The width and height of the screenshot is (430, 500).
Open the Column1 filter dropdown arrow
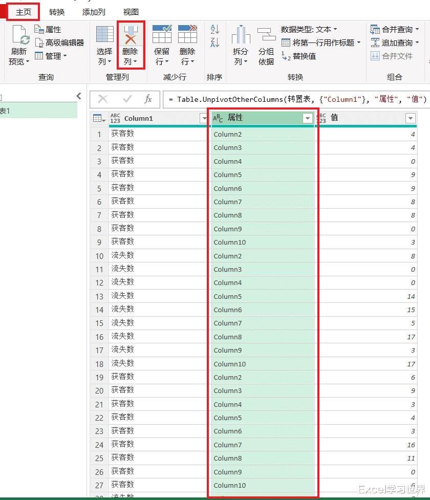click(204, 119)
